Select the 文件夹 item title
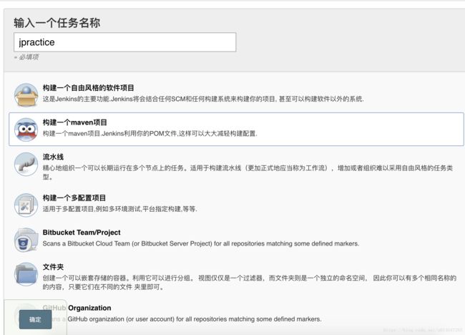 (53, 267)
